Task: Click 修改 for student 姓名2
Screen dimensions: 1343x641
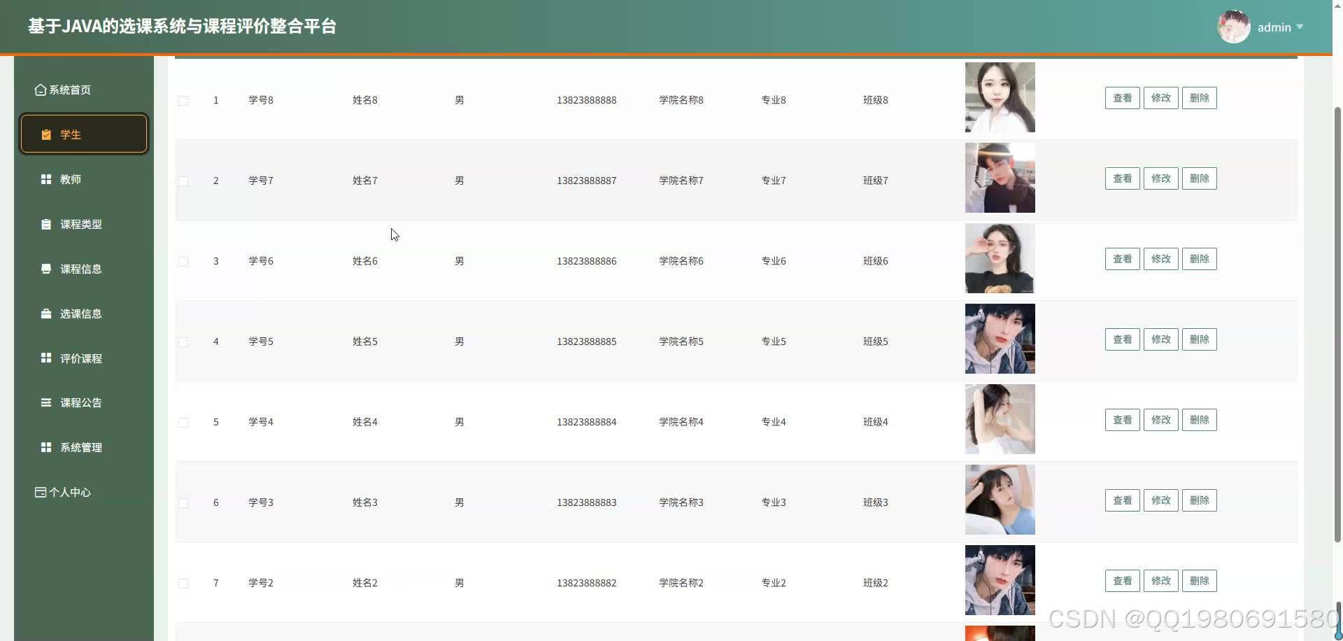Action: click(x=1160, y=581)
